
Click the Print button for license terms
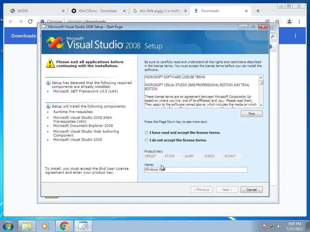(252, 114)
